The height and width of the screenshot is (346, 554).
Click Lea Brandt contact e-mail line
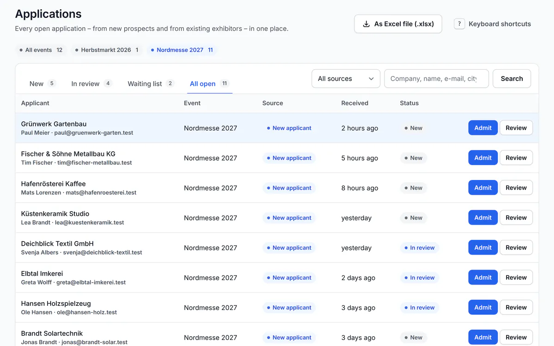pos(72,223)
